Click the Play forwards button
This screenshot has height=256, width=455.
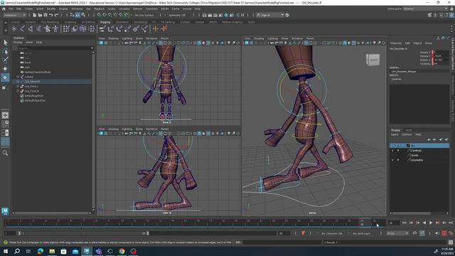coord(431,223)
